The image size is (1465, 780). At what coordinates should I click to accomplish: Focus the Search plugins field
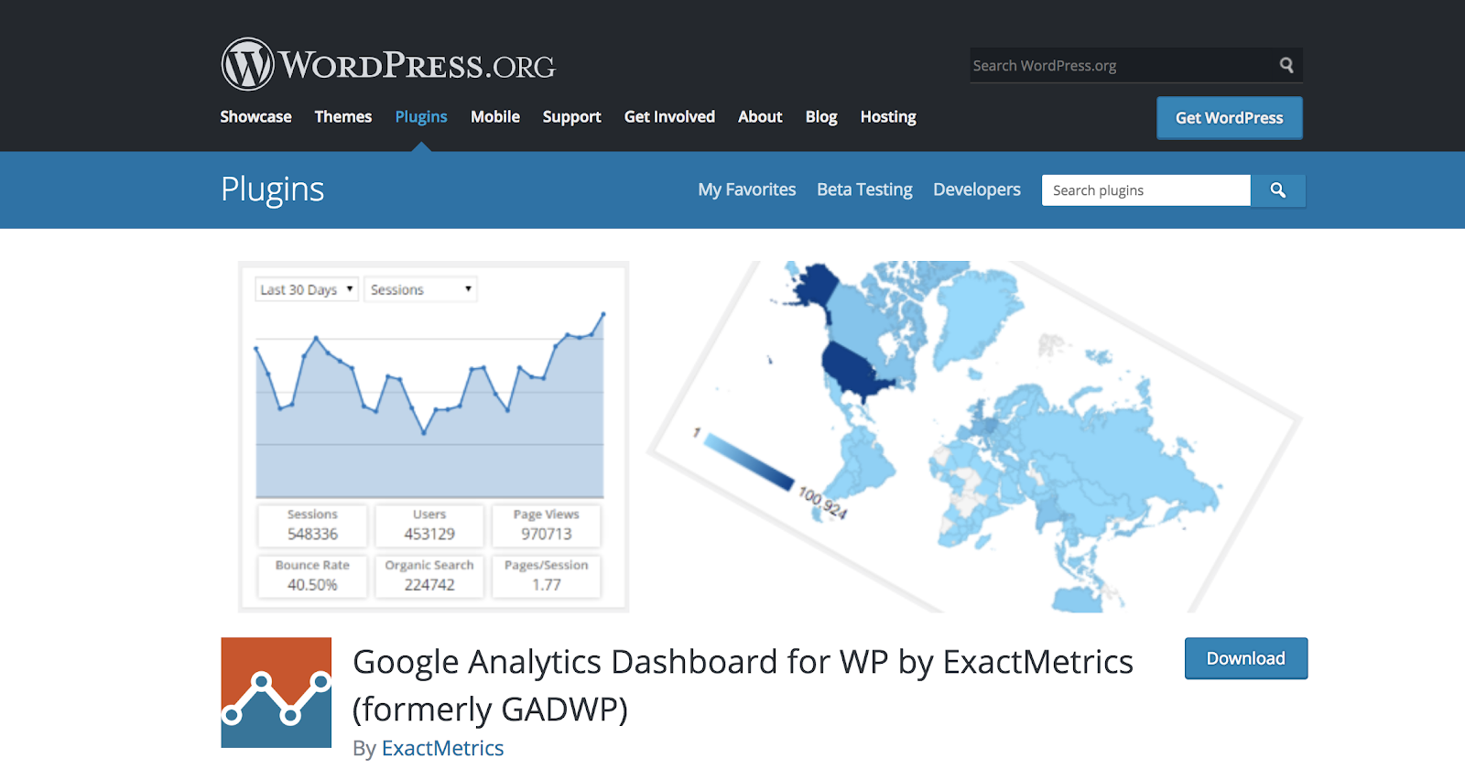coord(1145,190)
